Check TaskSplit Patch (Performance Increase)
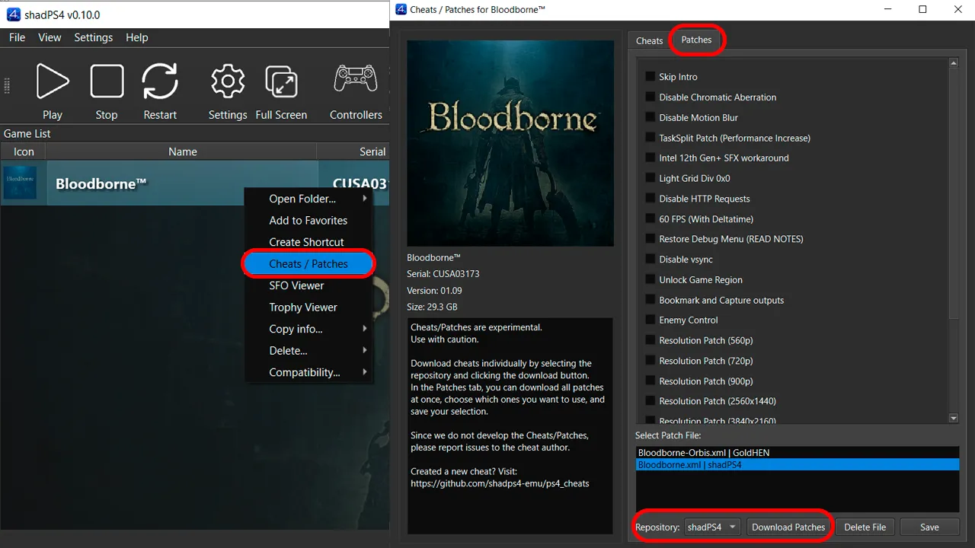Image resolution: width=975 pixels, height=548 pixels. coord(651,138)
